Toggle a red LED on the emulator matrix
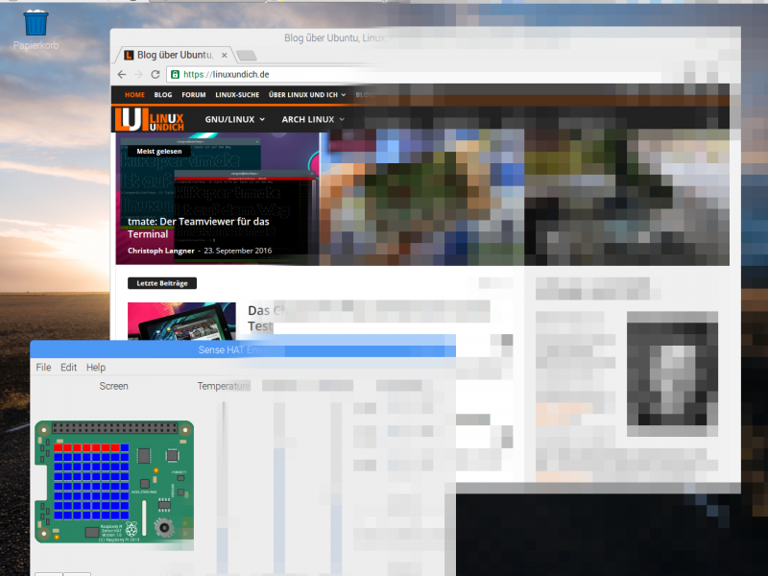This screenshot has width=768, height=576. tap(58, 447)
